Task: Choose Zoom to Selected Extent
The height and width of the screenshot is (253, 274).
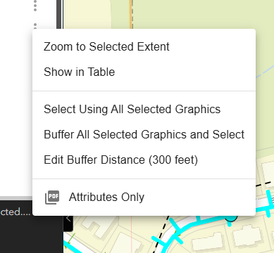Action: coord(106,46)
